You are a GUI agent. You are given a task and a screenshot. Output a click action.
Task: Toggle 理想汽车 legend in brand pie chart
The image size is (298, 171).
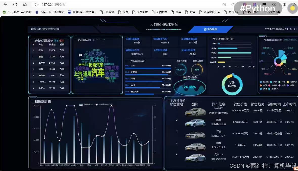point(273,89)
